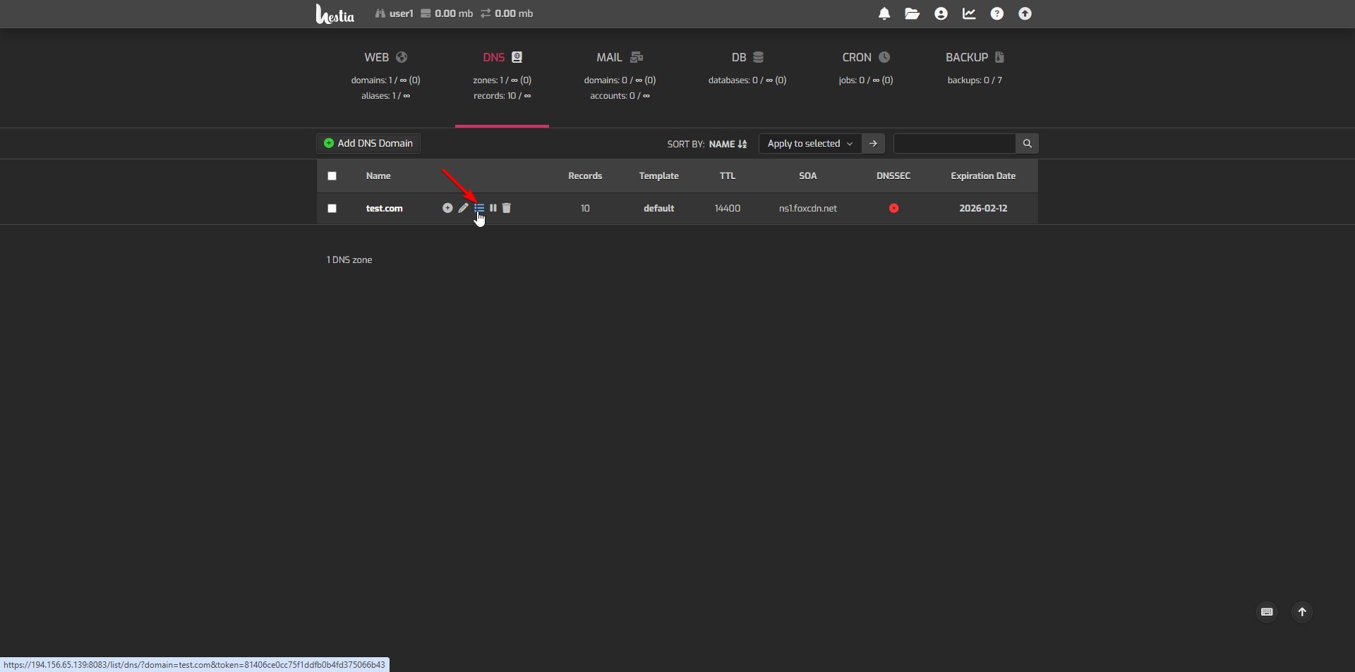Suspend the test.com DNS zone
The image size is (1355, 672).
[493, 208]
